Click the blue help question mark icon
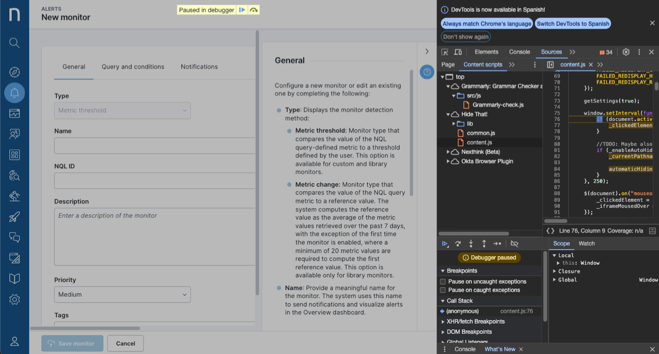This screenshot has width=659, height=354. pos(427,73)
